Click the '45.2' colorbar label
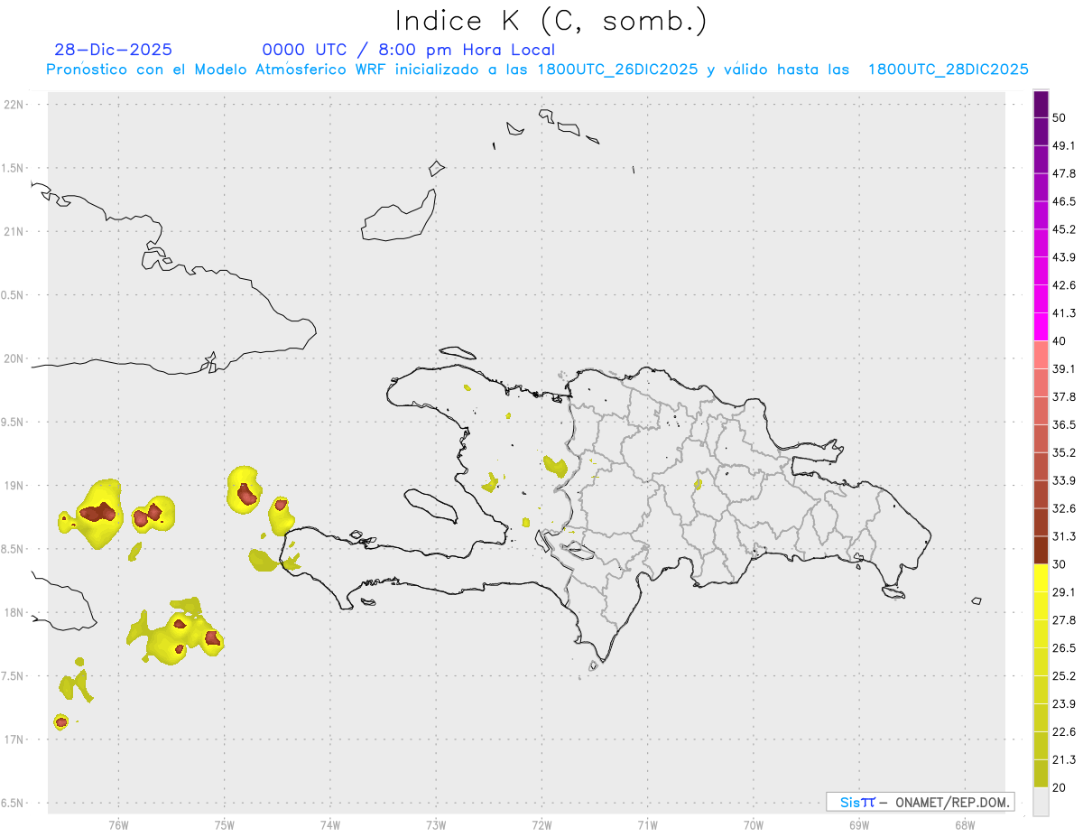Viewport: 1083px width, 837px height. [x=1064, y=229]
